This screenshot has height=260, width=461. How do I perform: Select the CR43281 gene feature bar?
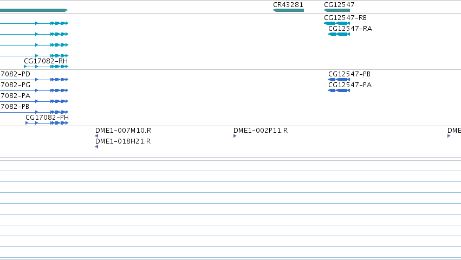pyautogui.click(x=288, y=10)
